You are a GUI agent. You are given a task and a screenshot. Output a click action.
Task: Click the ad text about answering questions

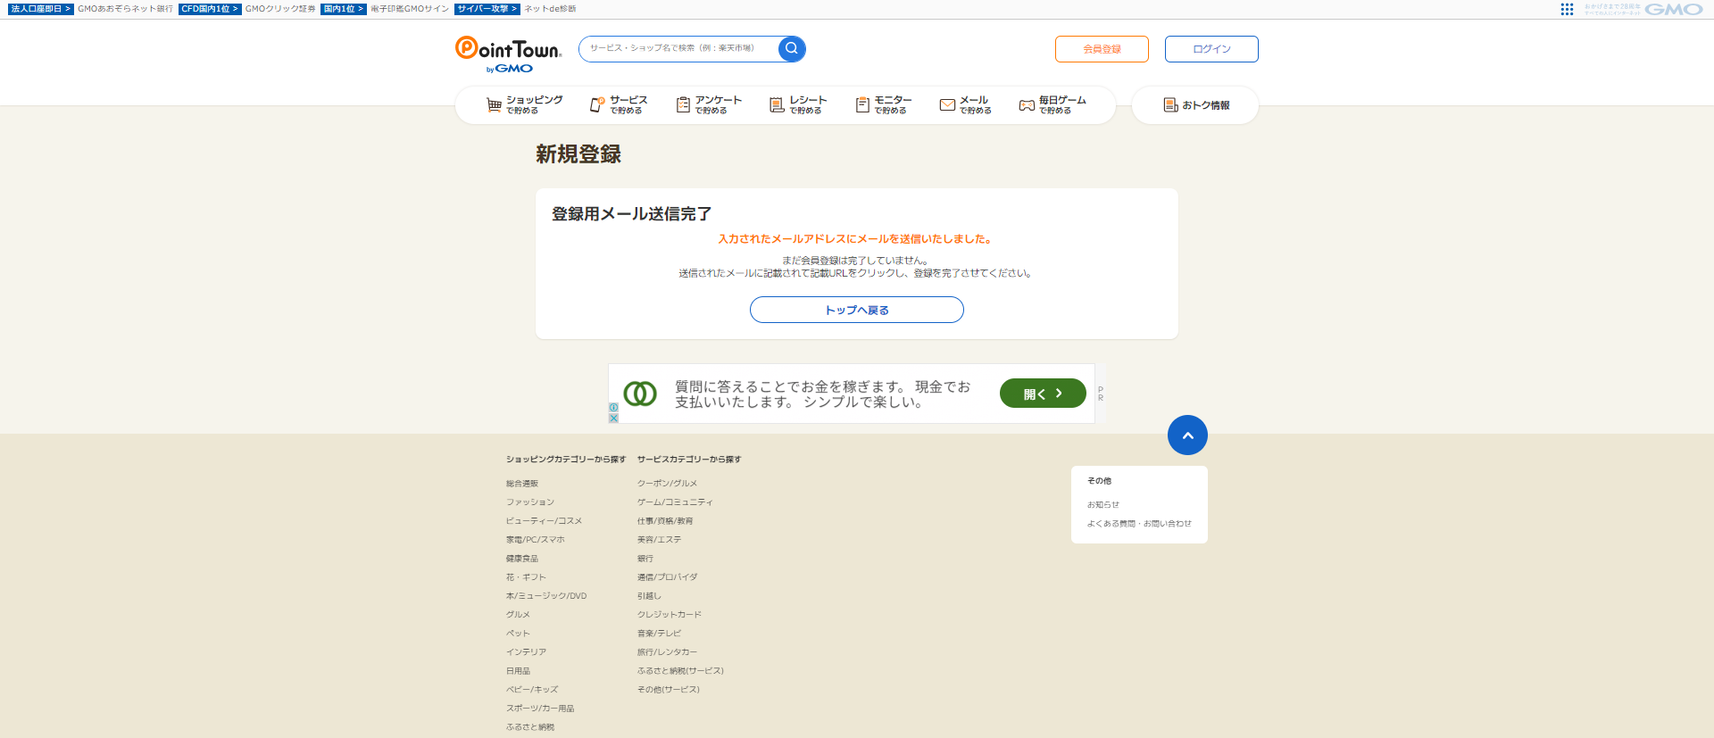click(822, 394)
